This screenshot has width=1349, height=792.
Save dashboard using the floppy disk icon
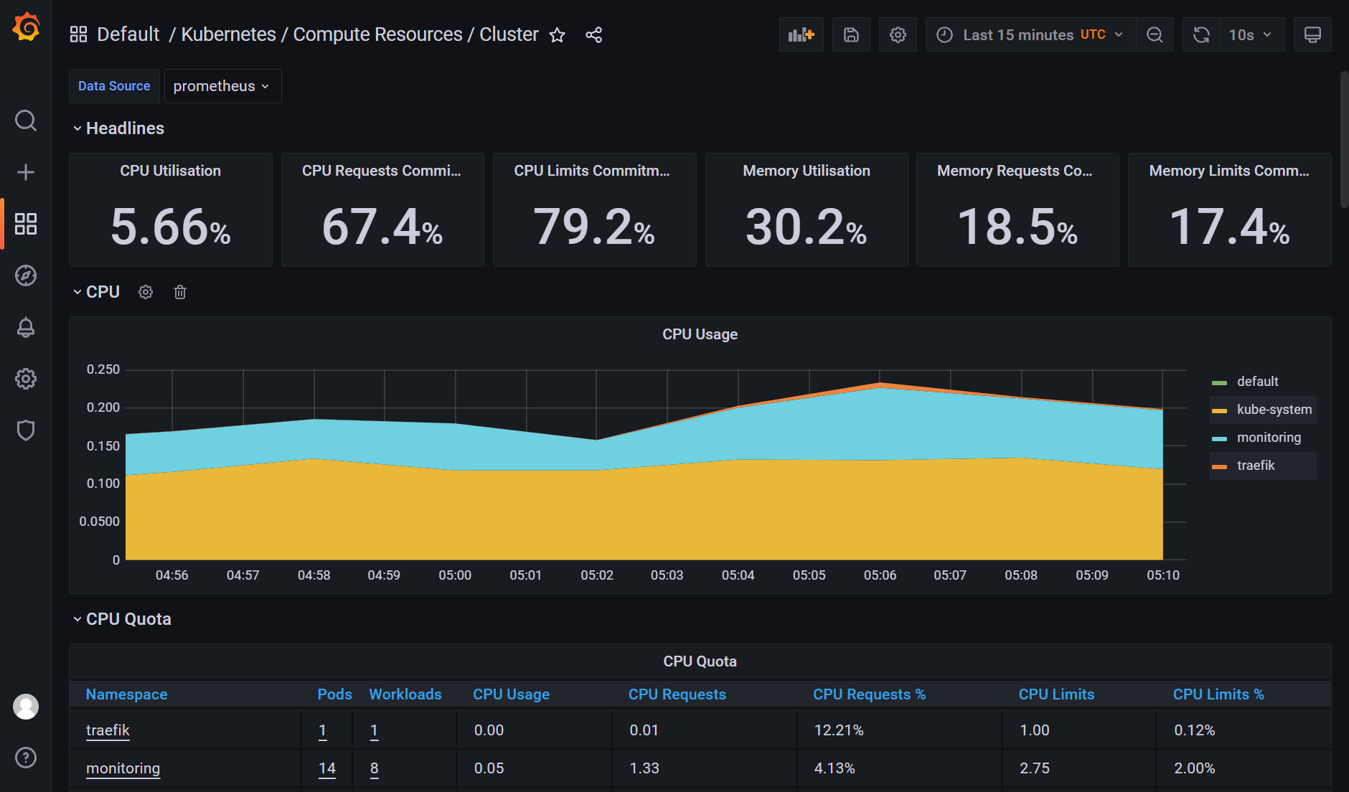click(851, 34)
